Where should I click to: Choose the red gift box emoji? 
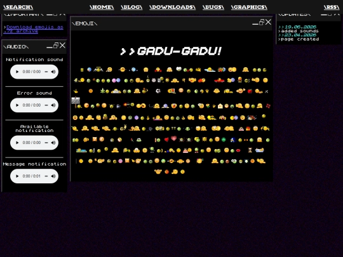(248, 129)
